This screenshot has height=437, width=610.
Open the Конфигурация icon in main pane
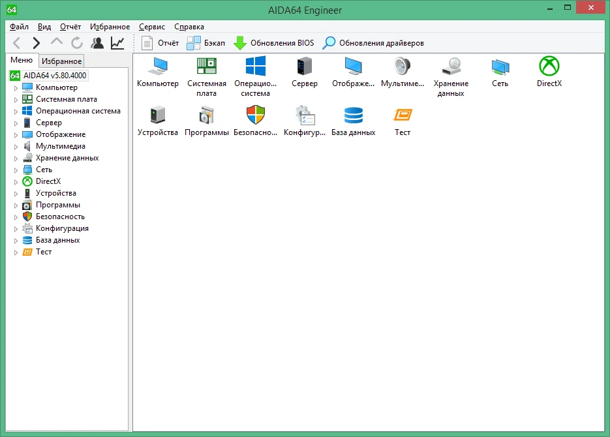coord(305,121)
